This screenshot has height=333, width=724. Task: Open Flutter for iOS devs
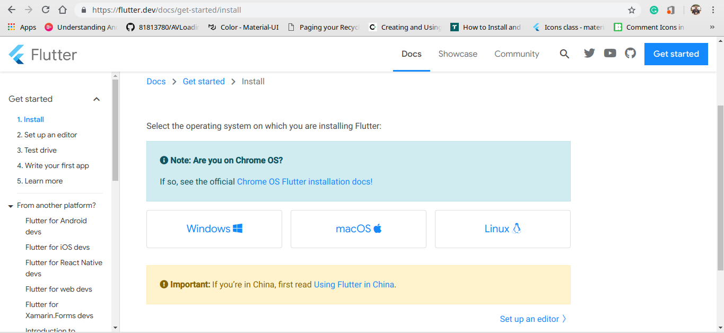pyautogui.click(x=57, y=248)
